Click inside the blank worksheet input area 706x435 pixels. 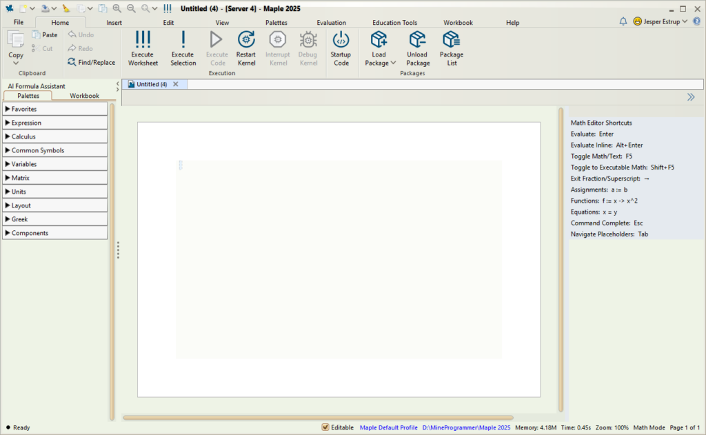tap(339, 259)
